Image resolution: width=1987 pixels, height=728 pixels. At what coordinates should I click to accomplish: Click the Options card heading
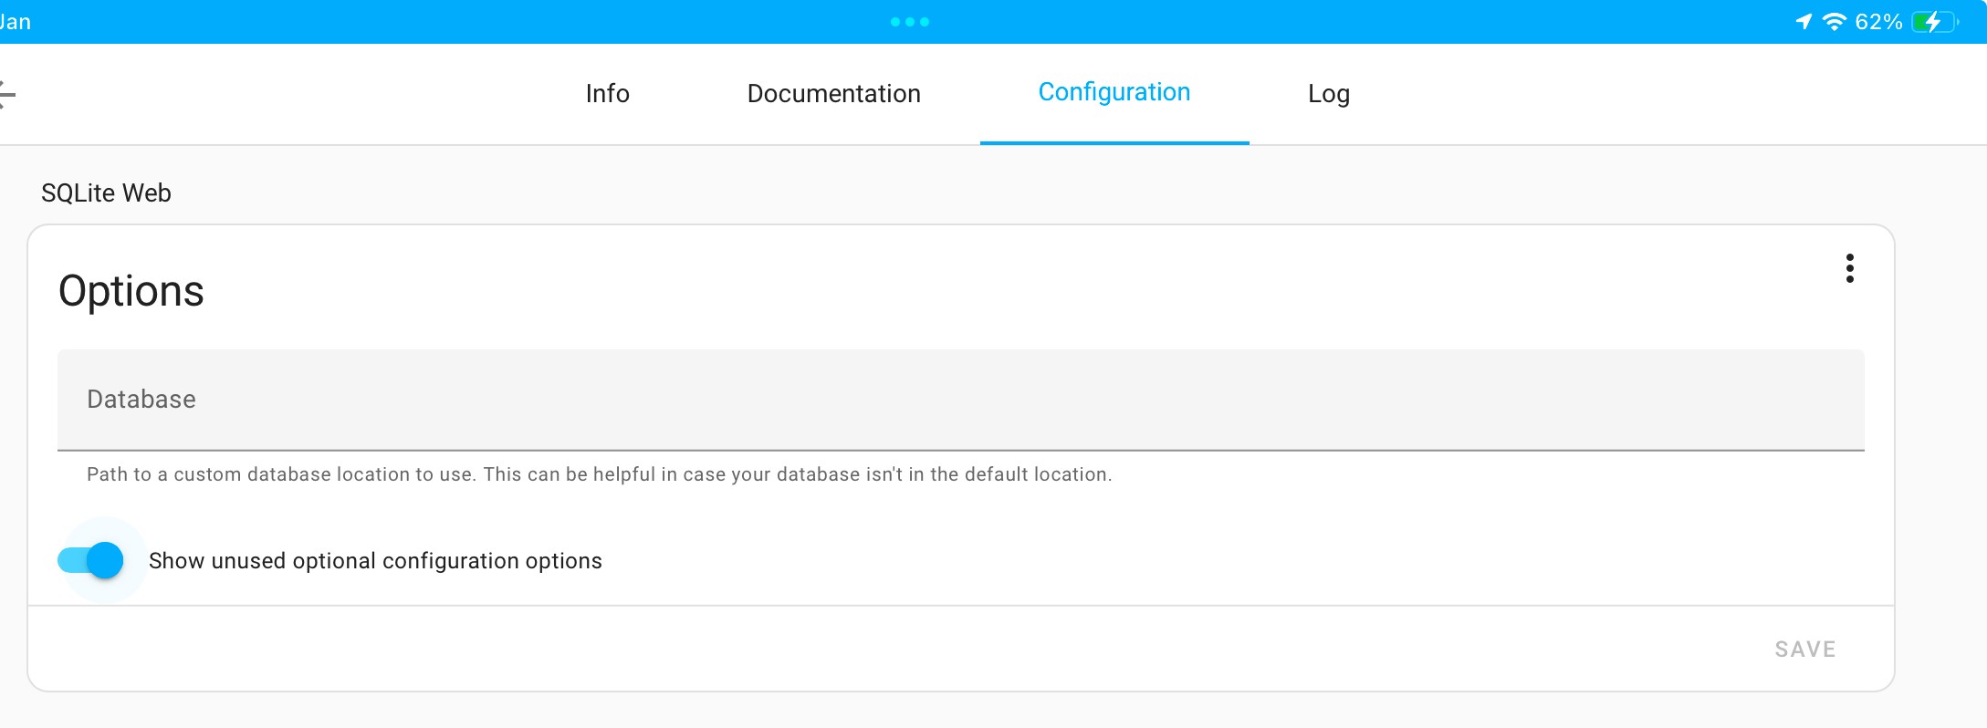(x=131, y=292)
